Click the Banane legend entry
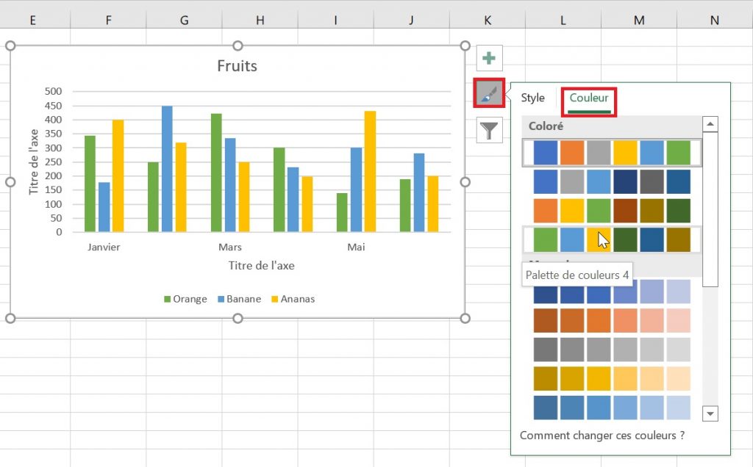The image size is (753, 467). point(238,299)
